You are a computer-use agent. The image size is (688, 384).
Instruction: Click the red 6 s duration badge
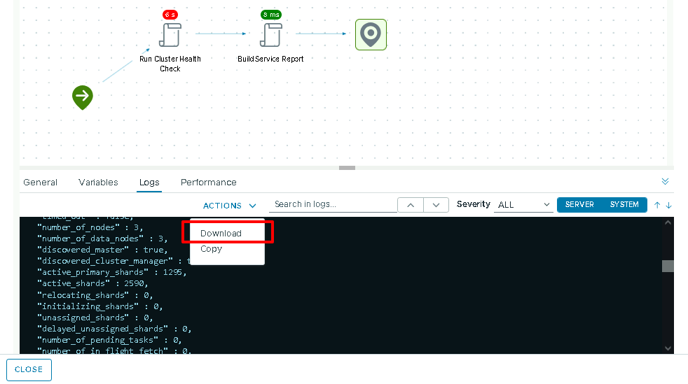click(170, 15)
